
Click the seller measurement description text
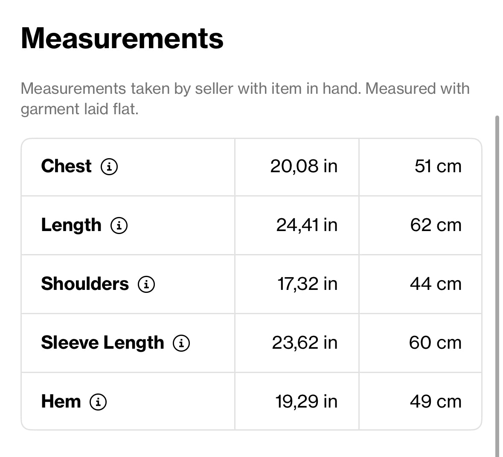pos(245,99)
